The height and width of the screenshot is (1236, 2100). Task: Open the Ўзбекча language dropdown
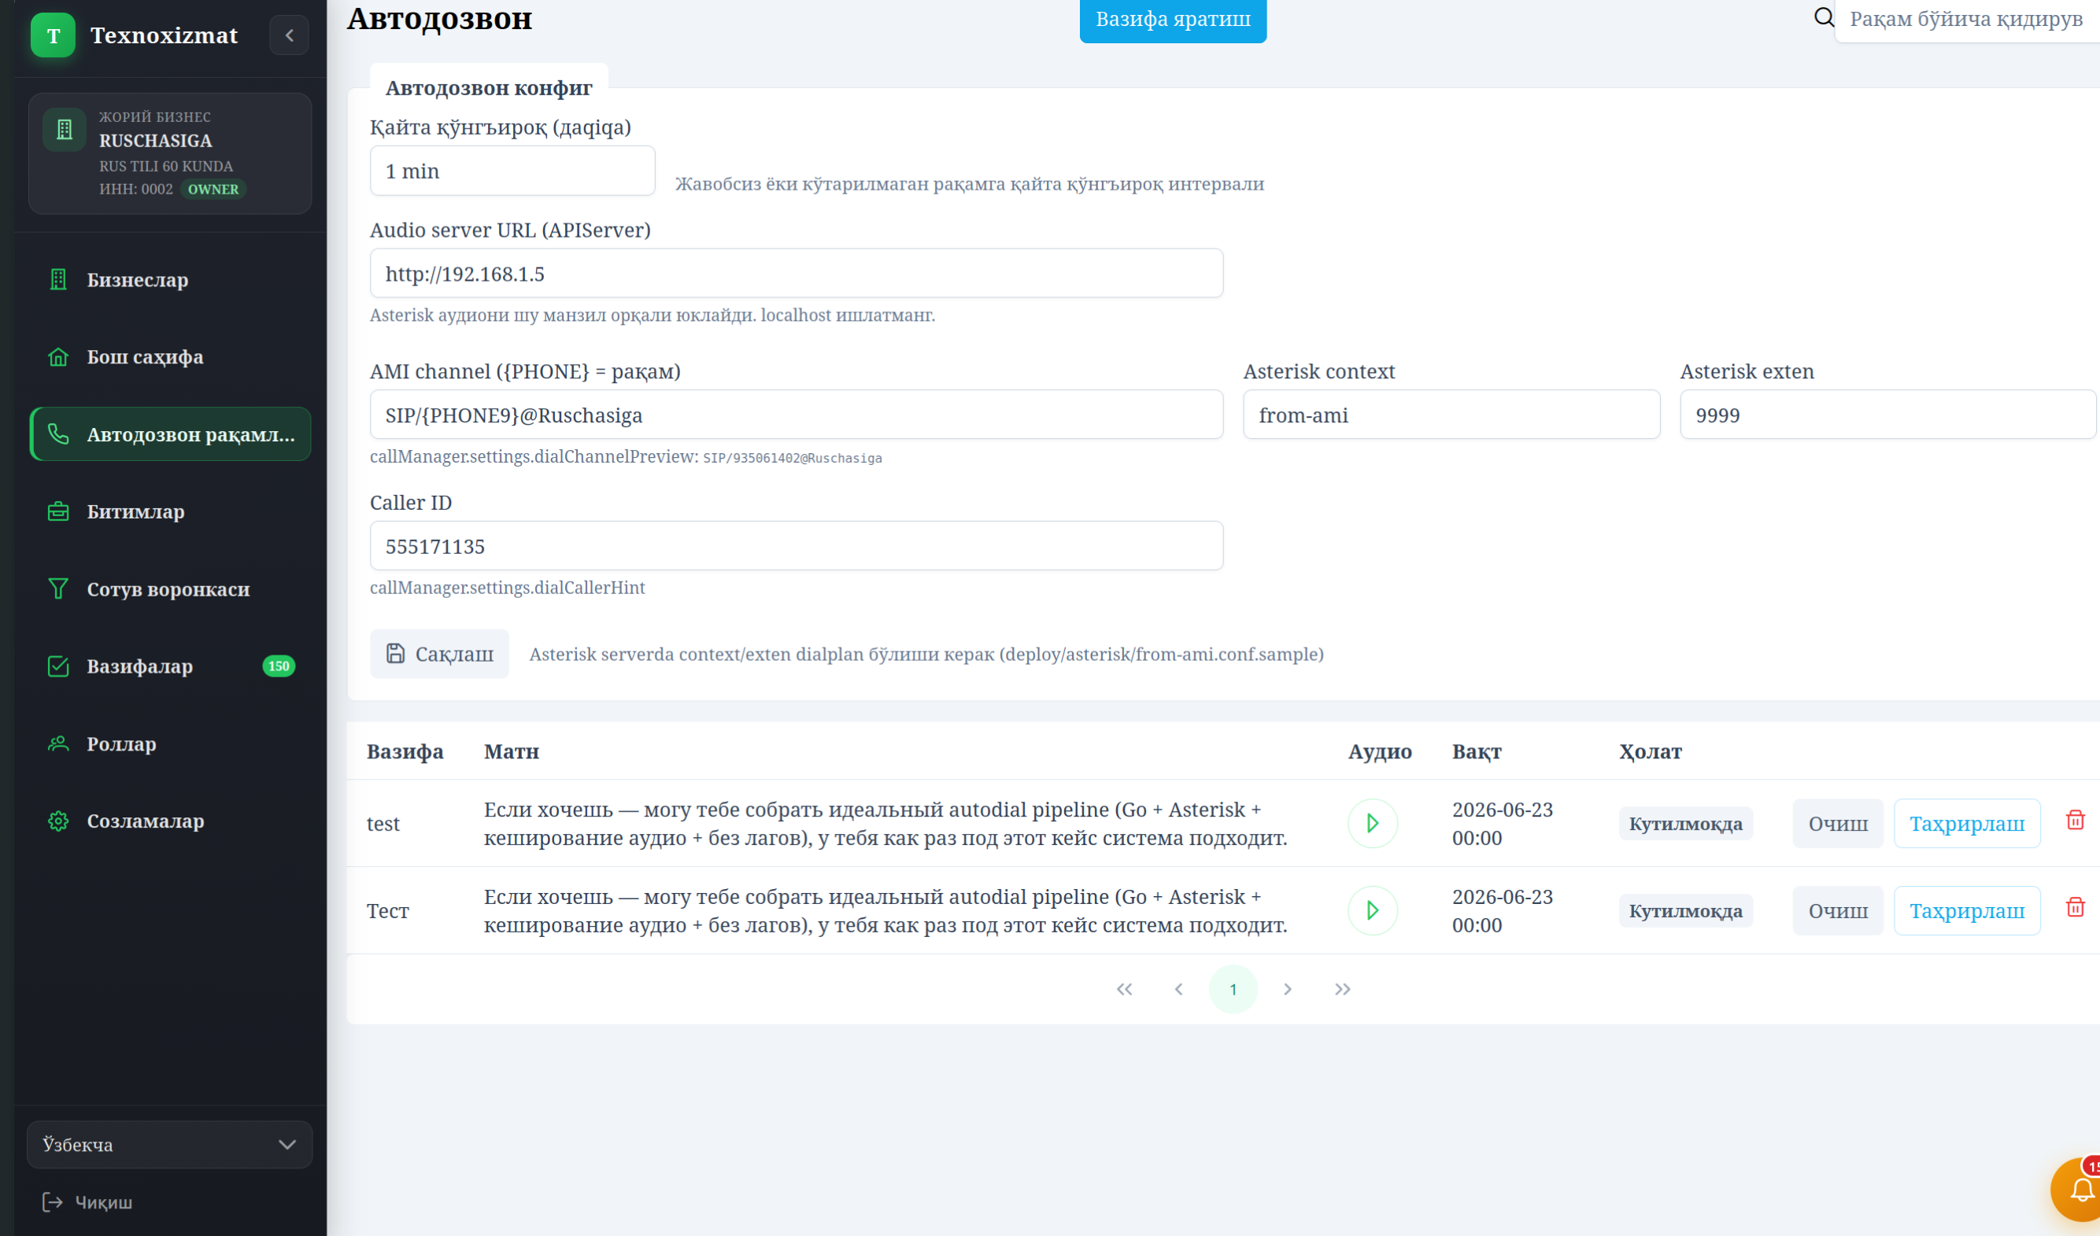point(170,1145)
